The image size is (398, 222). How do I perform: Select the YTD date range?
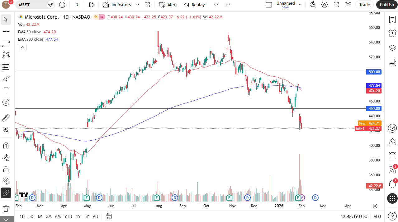click(68, 216)
